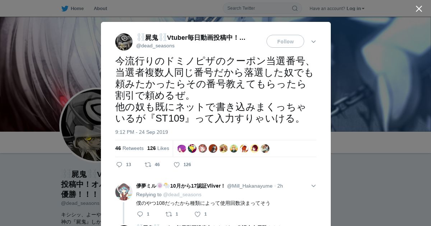The width and height of the screenshot is (431, 226).
Task: Open the Log in dropdown
Action: 355,8
